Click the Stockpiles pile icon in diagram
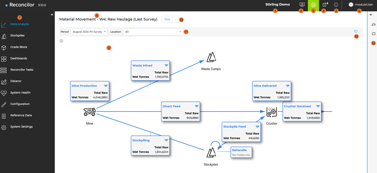 pos(211,153)
